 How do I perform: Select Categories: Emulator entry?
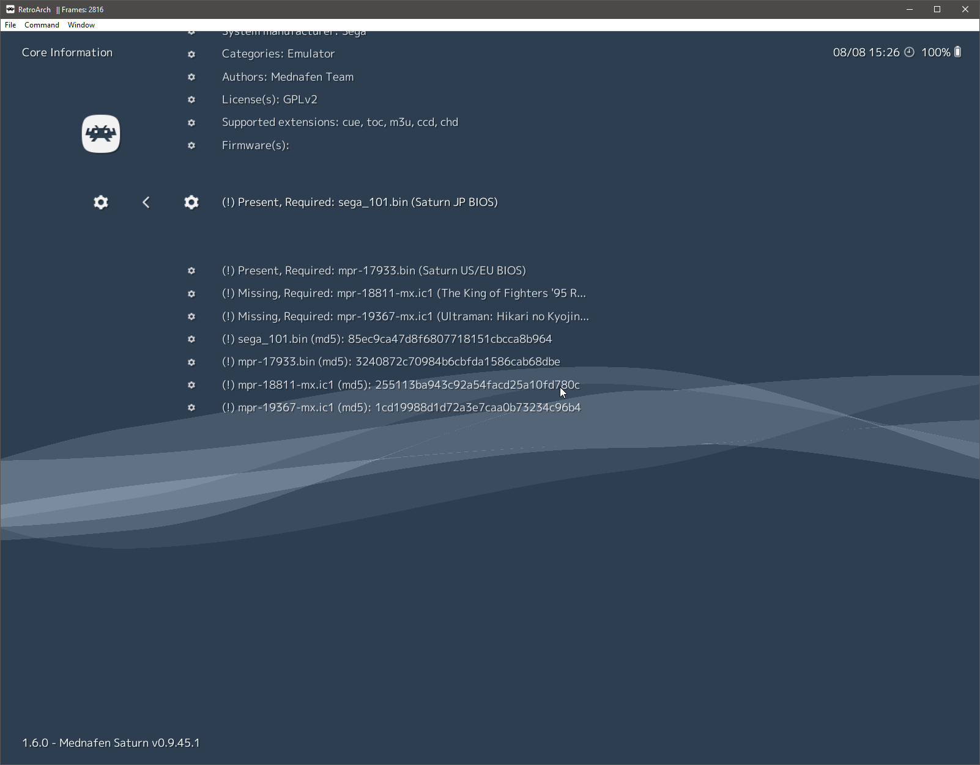(278, 54)
